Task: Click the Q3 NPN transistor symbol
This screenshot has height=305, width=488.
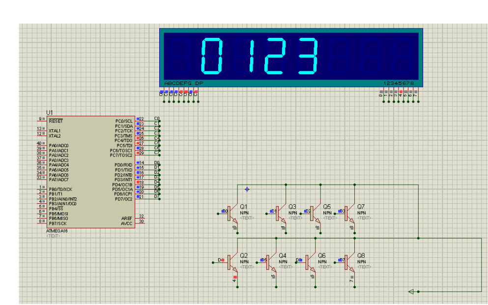Action: (281, 214)
